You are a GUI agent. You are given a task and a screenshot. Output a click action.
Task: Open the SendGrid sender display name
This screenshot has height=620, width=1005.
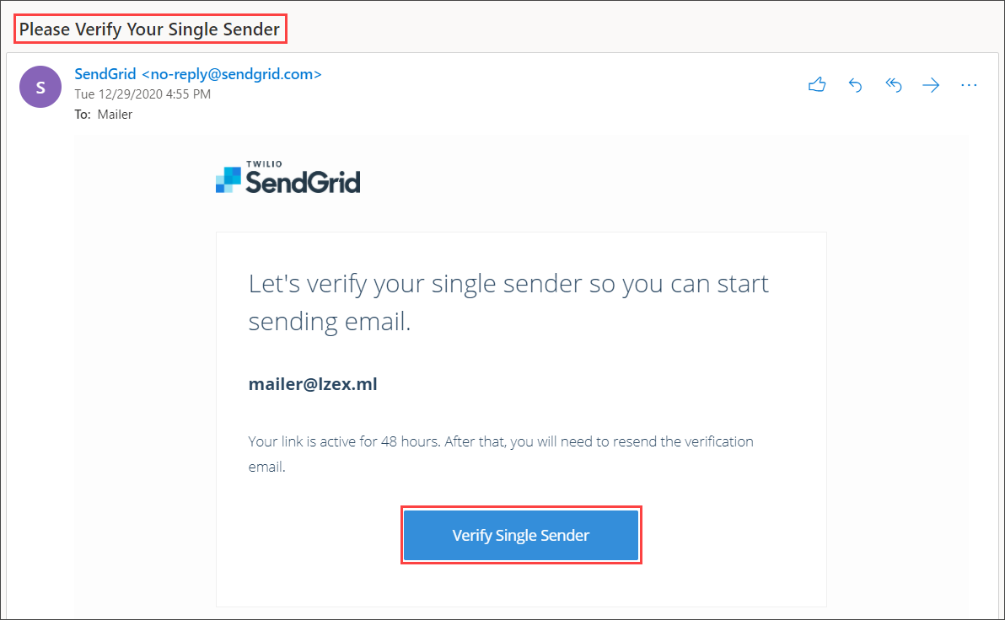[105, 73]
